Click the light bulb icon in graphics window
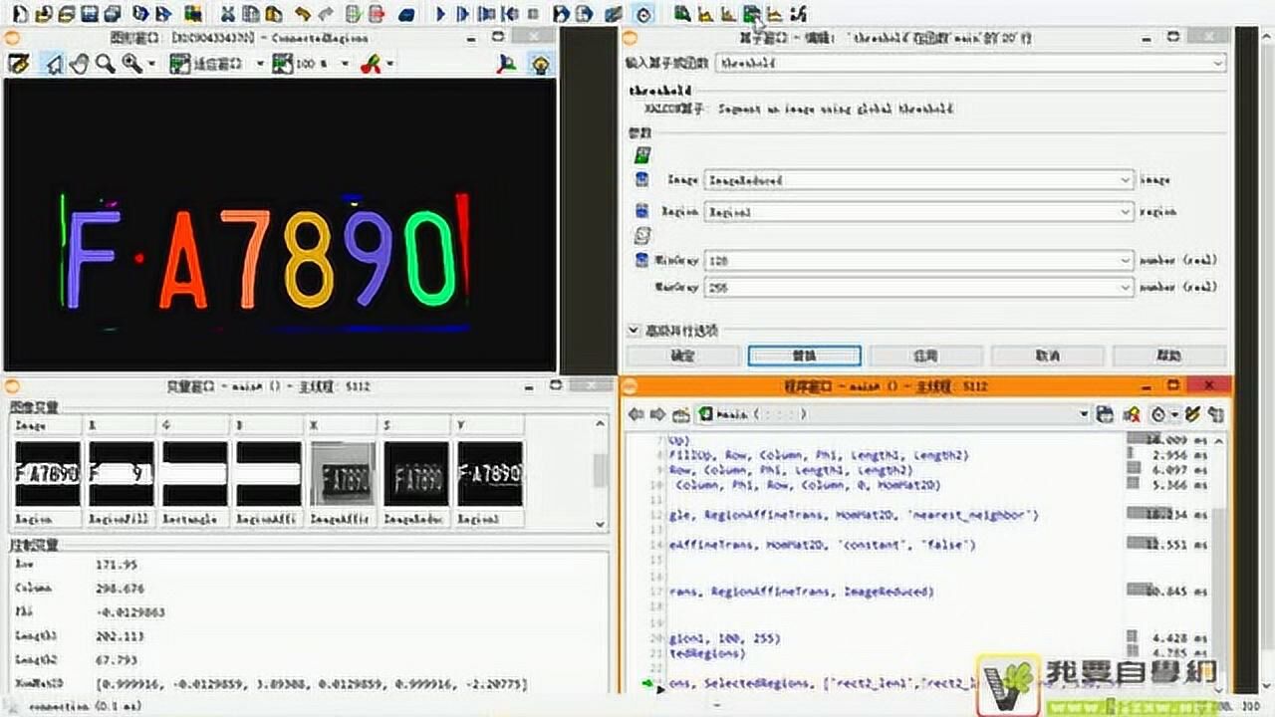Viewport: 1275px width, 717px height. [x=540, y=64]
